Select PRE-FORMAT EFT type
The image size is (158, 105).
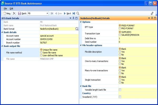coord(120,28)
